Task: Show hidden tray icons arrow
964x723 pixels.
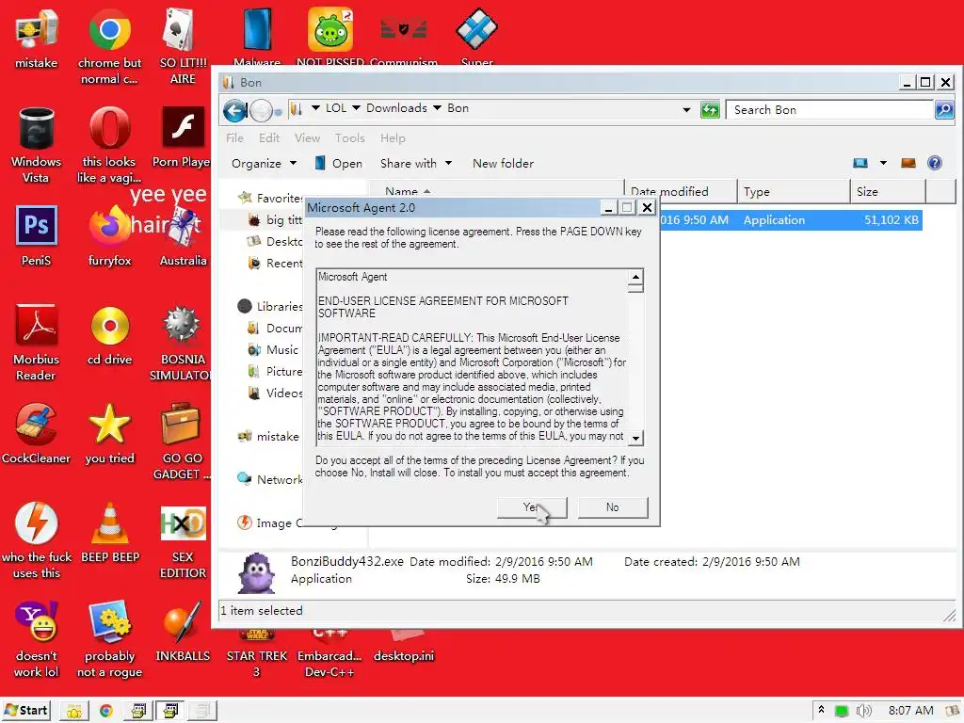Action: [x=821, y=710]
